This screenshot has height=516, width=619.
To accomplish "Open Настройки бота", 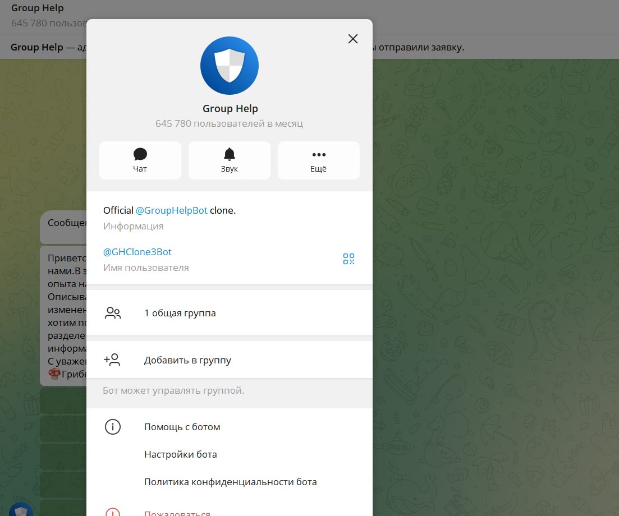I will [x=230, y=454].
